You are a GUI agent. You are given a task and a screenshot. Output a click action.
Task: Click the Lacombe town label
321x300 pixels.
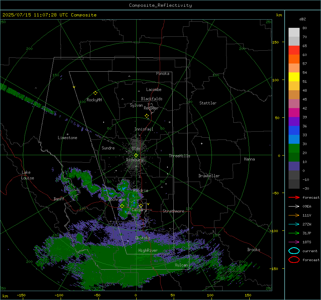(154, 90)
